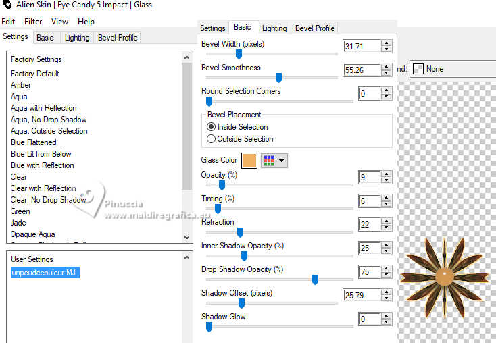
Task: Click the Bevel Smoothness slider handle
Action: 278,78
